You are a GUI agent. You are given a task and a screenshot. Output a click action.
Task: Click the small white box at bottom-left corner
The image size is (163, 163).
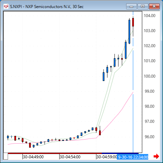pyautogui.click(x=6, y=156)
